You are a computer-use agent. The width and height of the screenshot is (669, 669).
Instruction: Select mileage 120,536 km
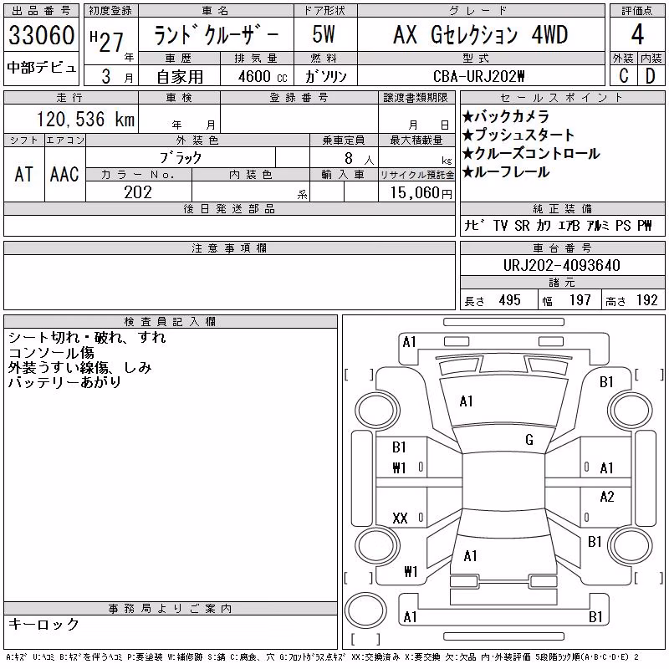85,119
